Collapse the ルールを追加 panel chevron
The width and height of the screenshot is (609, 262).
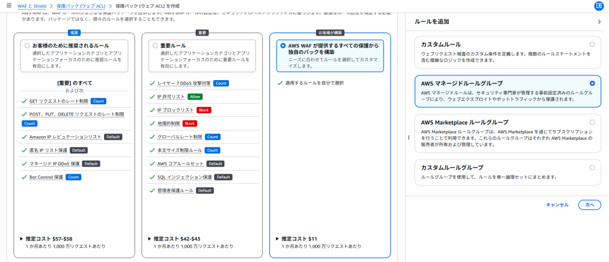click(x=599, y=22)
